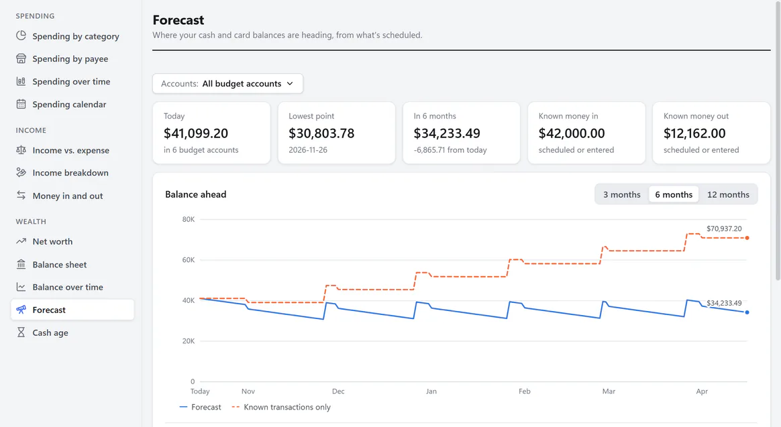Select the 6 months range
The height and width of the screenshot is (427, 781).
tap(674, 194)
